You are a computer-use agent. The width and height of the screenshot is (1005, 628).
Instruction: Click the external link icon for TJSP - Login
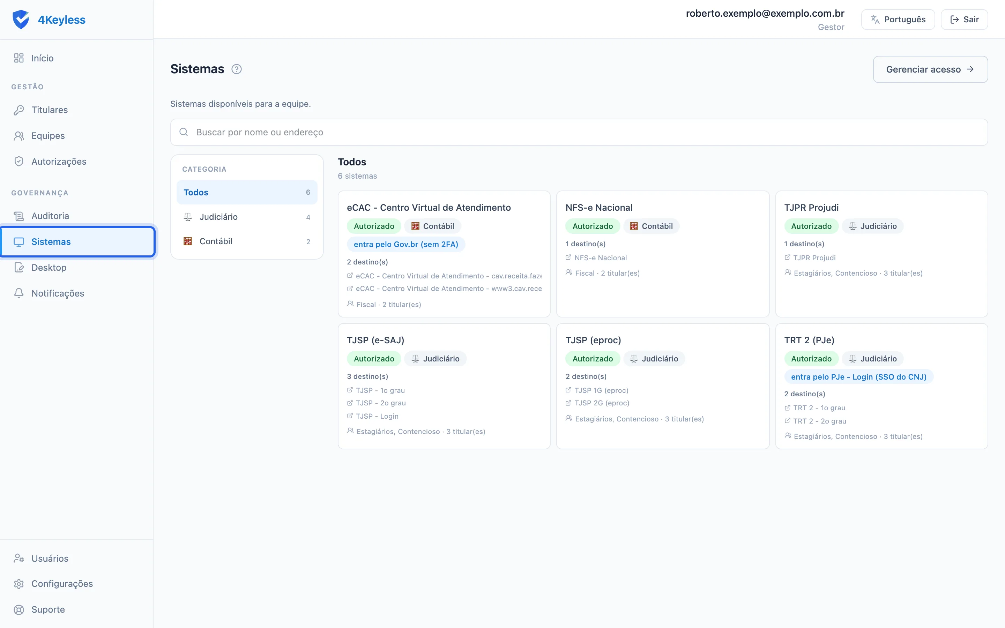[x=350, y=416]
